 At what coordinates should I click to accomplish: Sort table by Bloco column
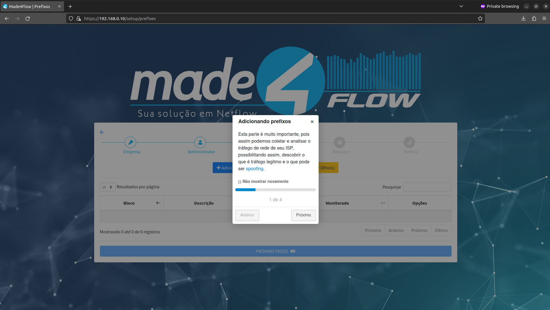(131, 203)
